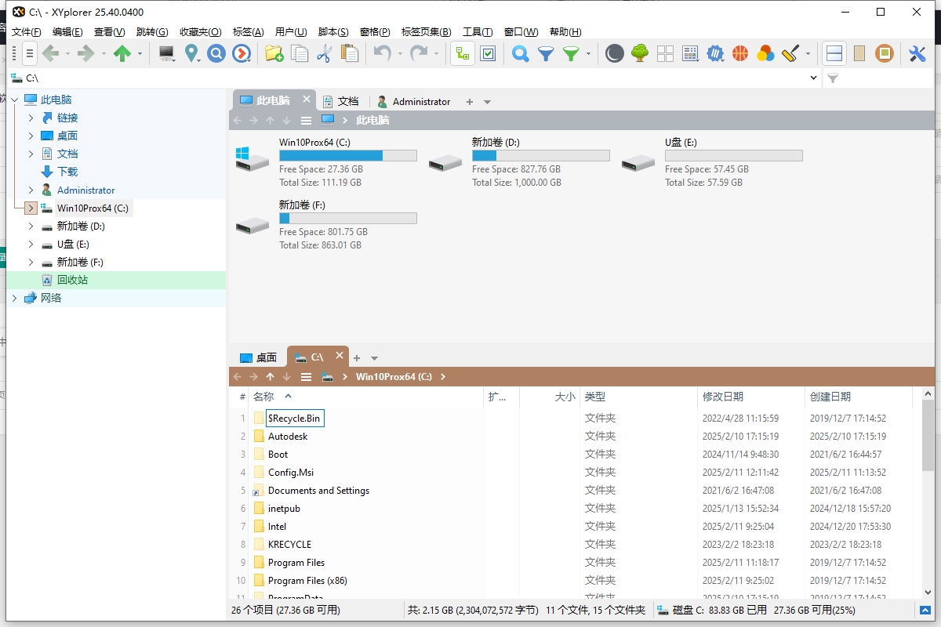Close the C:\ tab in bottom pane

340,355
